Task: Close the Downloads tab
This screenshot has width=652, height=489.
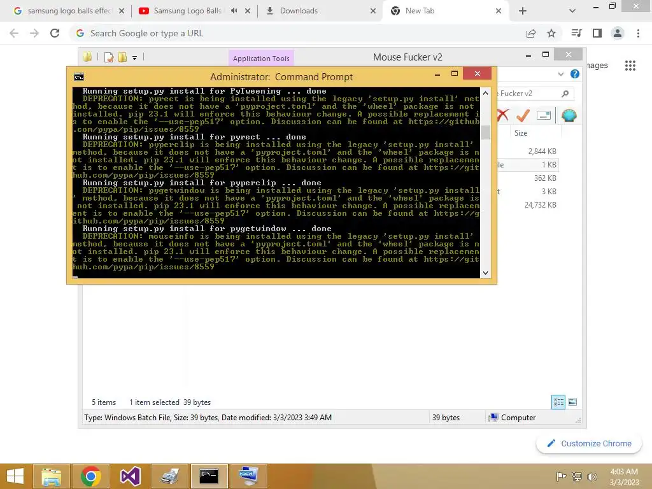Action: tap(373, 11)
